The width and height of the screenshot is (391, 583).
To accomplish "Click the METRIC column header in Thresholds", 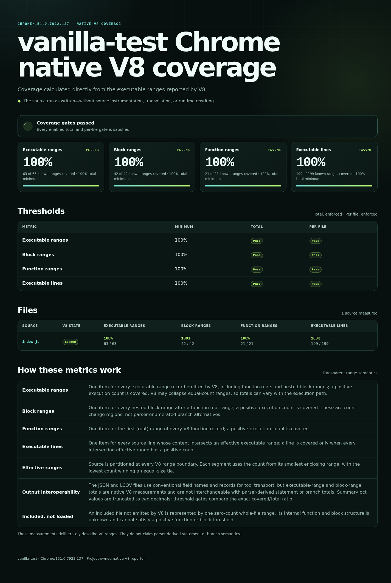I will click(x=29, y=227).
